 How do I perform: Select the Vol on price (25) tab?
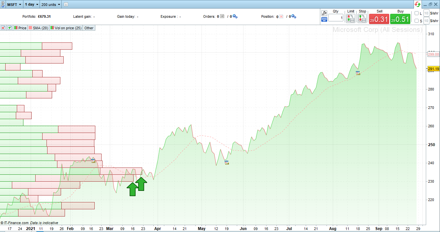tap(66, 28)
